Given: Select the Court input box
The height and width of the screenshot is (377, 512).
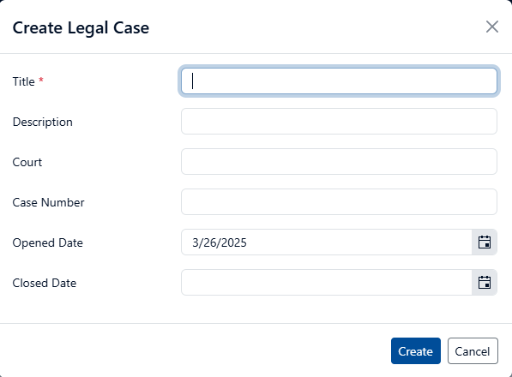Looking at the screenshot, I should [x=339, y=162].
